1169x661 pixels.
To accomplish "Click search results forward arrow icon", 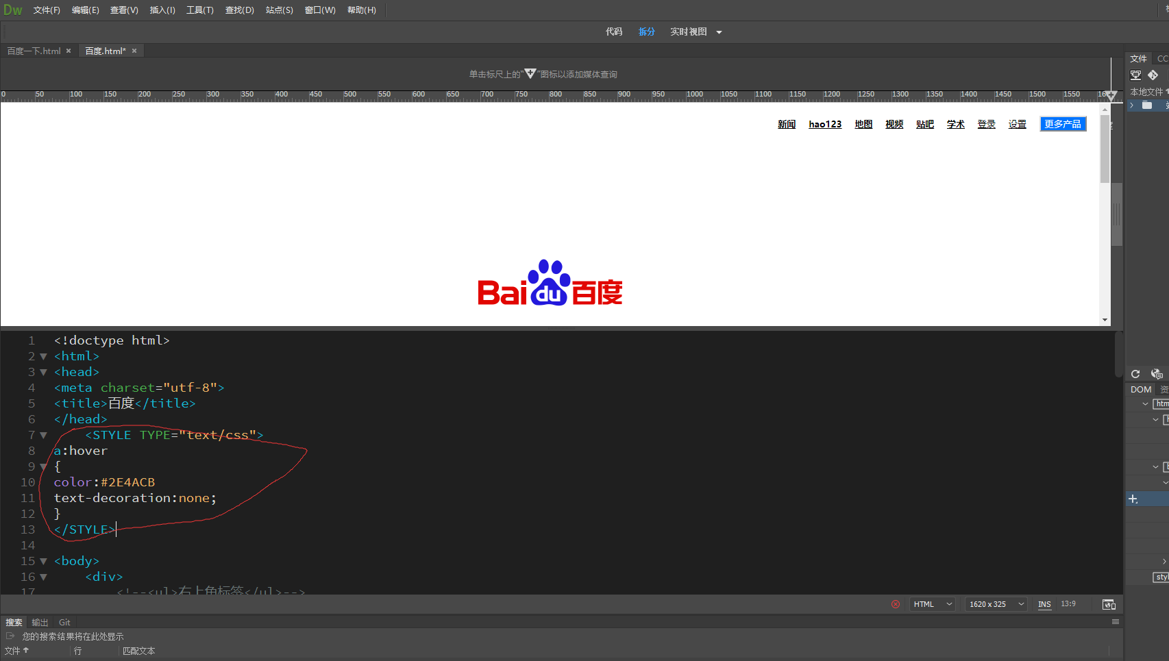I will 10,636.
